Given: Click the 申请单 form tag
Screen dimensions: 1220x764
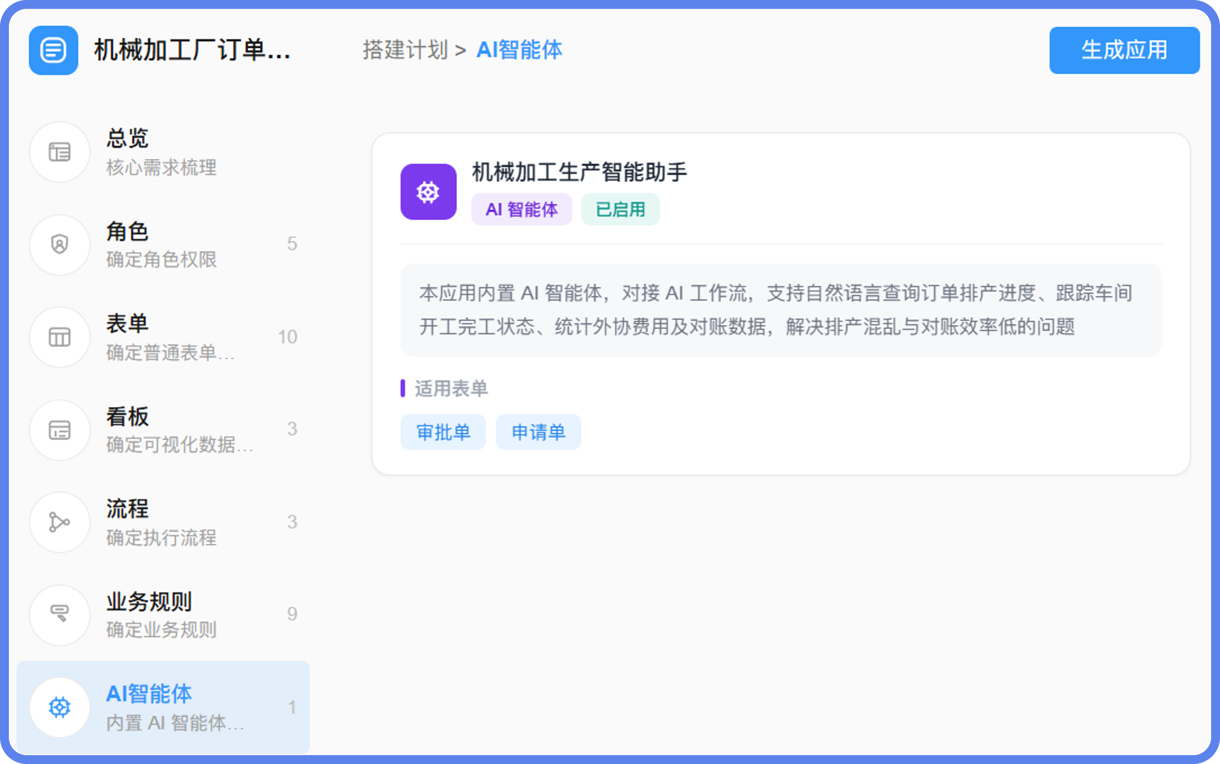Looking at the screenshot, I should click(539, 432).
